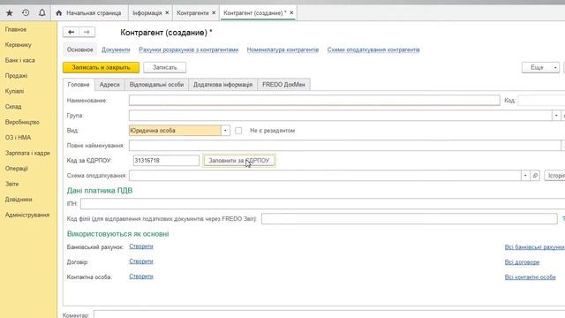Screen dimensions: 565x318
Task: Close the Контрагенти tab
Action: [214, 12]
